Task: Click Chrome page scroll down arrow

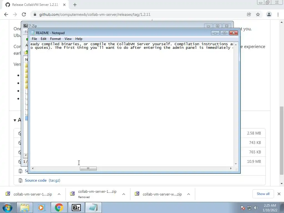Action: (x=282, y=184)
